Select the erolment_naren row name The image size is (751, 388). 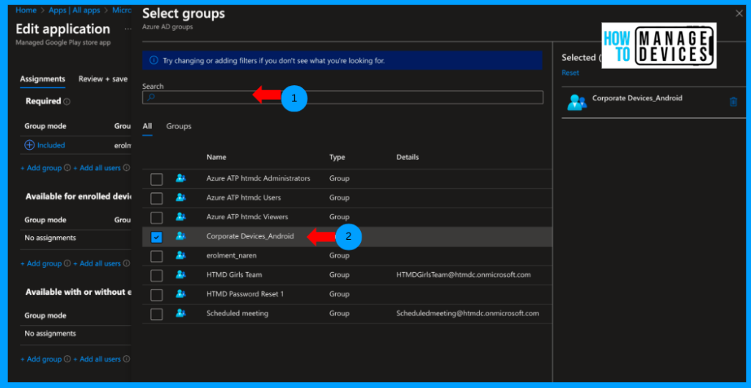tap(231, 255)
